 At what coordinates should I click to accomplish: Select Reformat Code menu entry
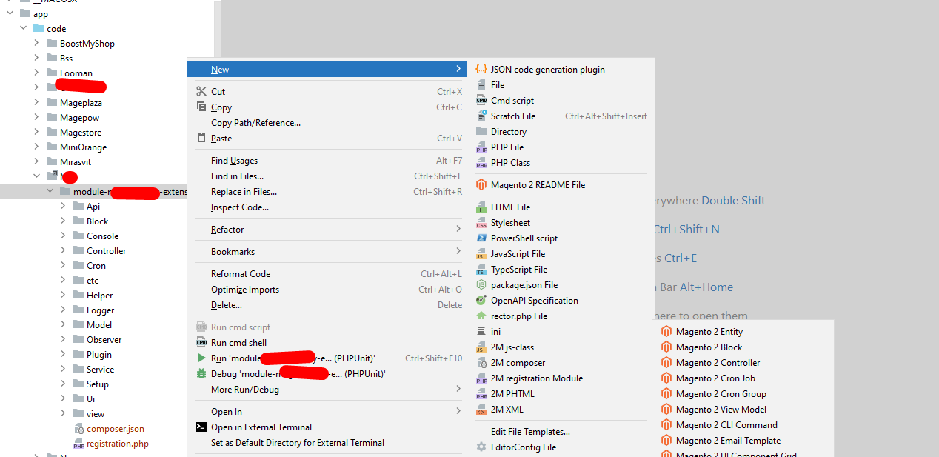click(327, 273)
